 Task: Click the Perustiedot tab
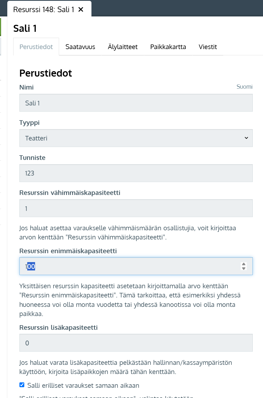point(36,47)
